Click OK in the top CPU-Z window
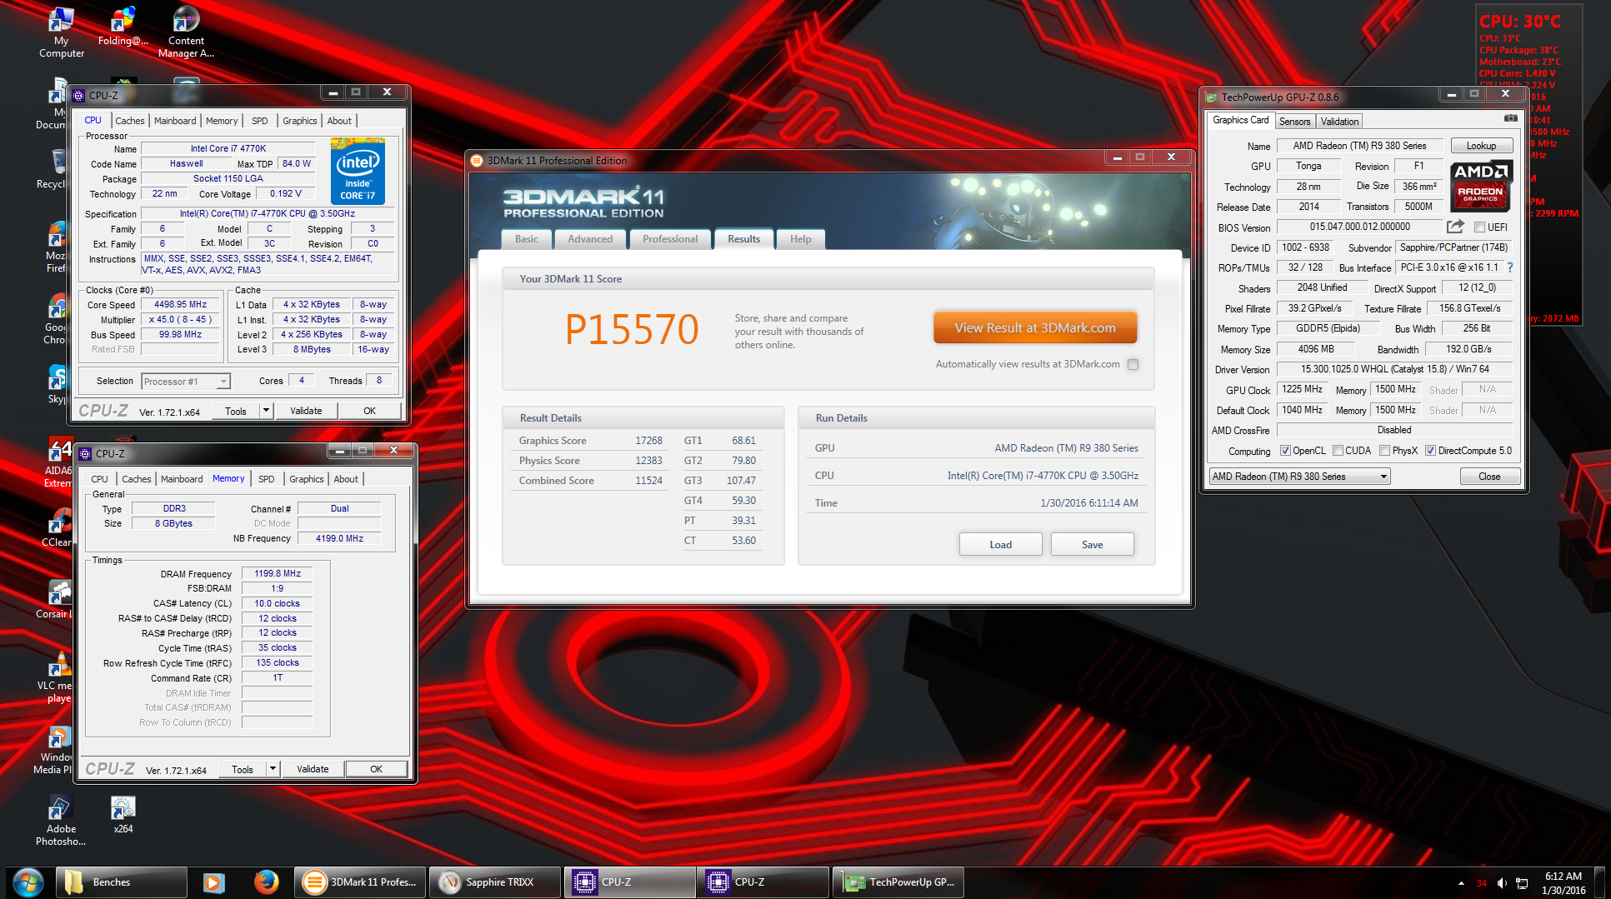The height and width of the screenshot is (899, 1611). tap(369, 411)
